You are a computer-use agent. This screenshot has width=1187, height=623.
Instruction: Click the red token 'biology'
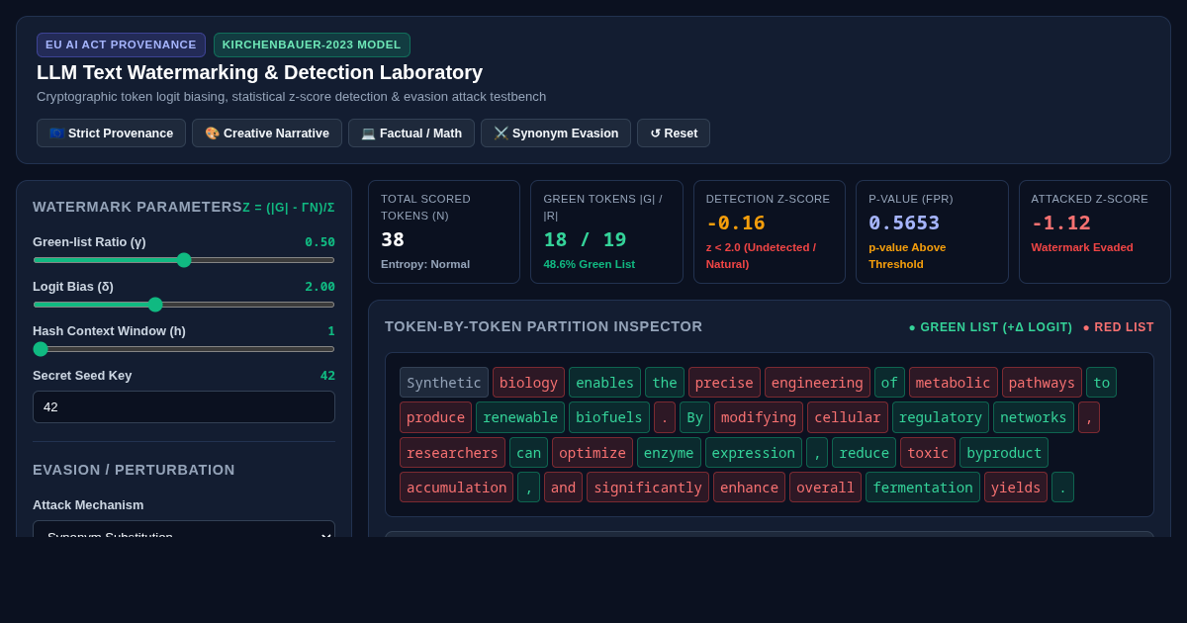click(528, 383)
